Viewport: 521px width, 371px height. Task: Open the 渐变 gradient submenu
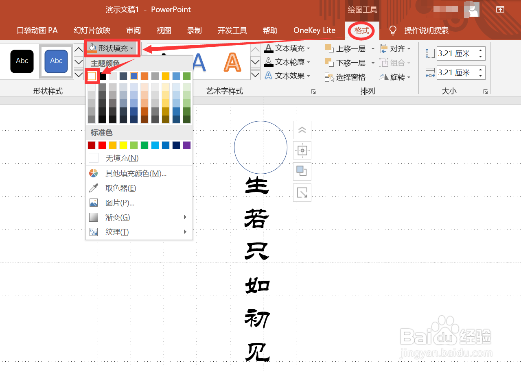click(139, 218)
